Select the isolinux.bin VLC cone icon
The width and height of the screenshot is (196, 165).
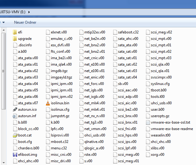(x=48, y=103)
